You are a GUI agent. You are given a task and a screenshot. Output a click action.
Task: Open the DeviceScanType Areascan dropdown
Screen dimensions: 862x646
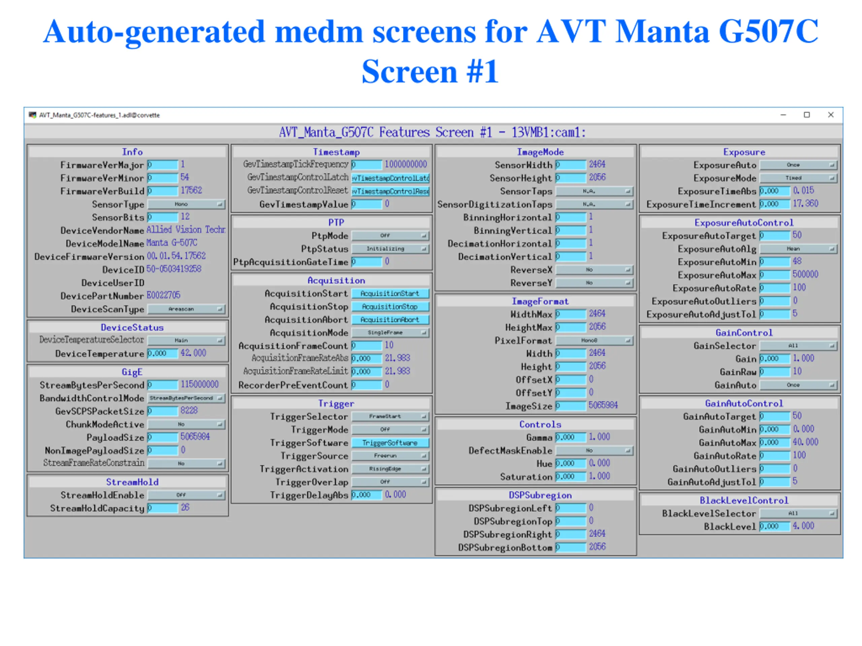click(x=186, y=309)
